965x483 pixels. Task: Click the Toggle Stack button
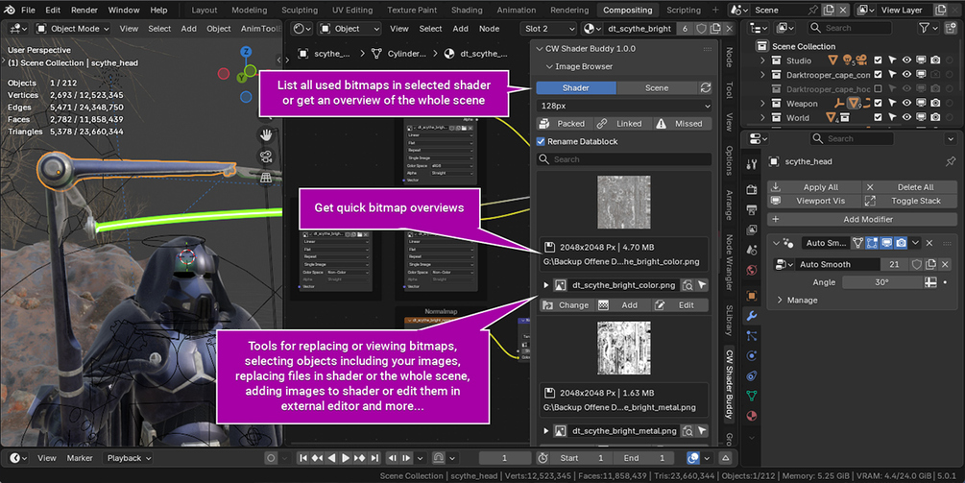click(x=909, y=201)
